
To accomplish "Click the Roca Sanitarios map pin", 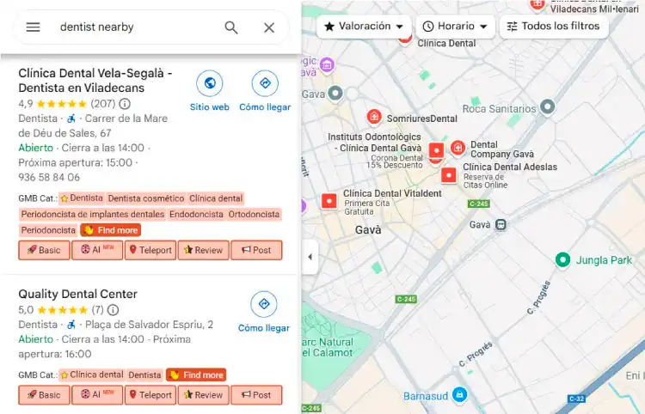I will [547, 107].
